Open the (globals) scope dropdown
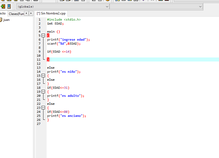Image resolution: width=219 pixels, height=158 pixels. tap(63, 7)
